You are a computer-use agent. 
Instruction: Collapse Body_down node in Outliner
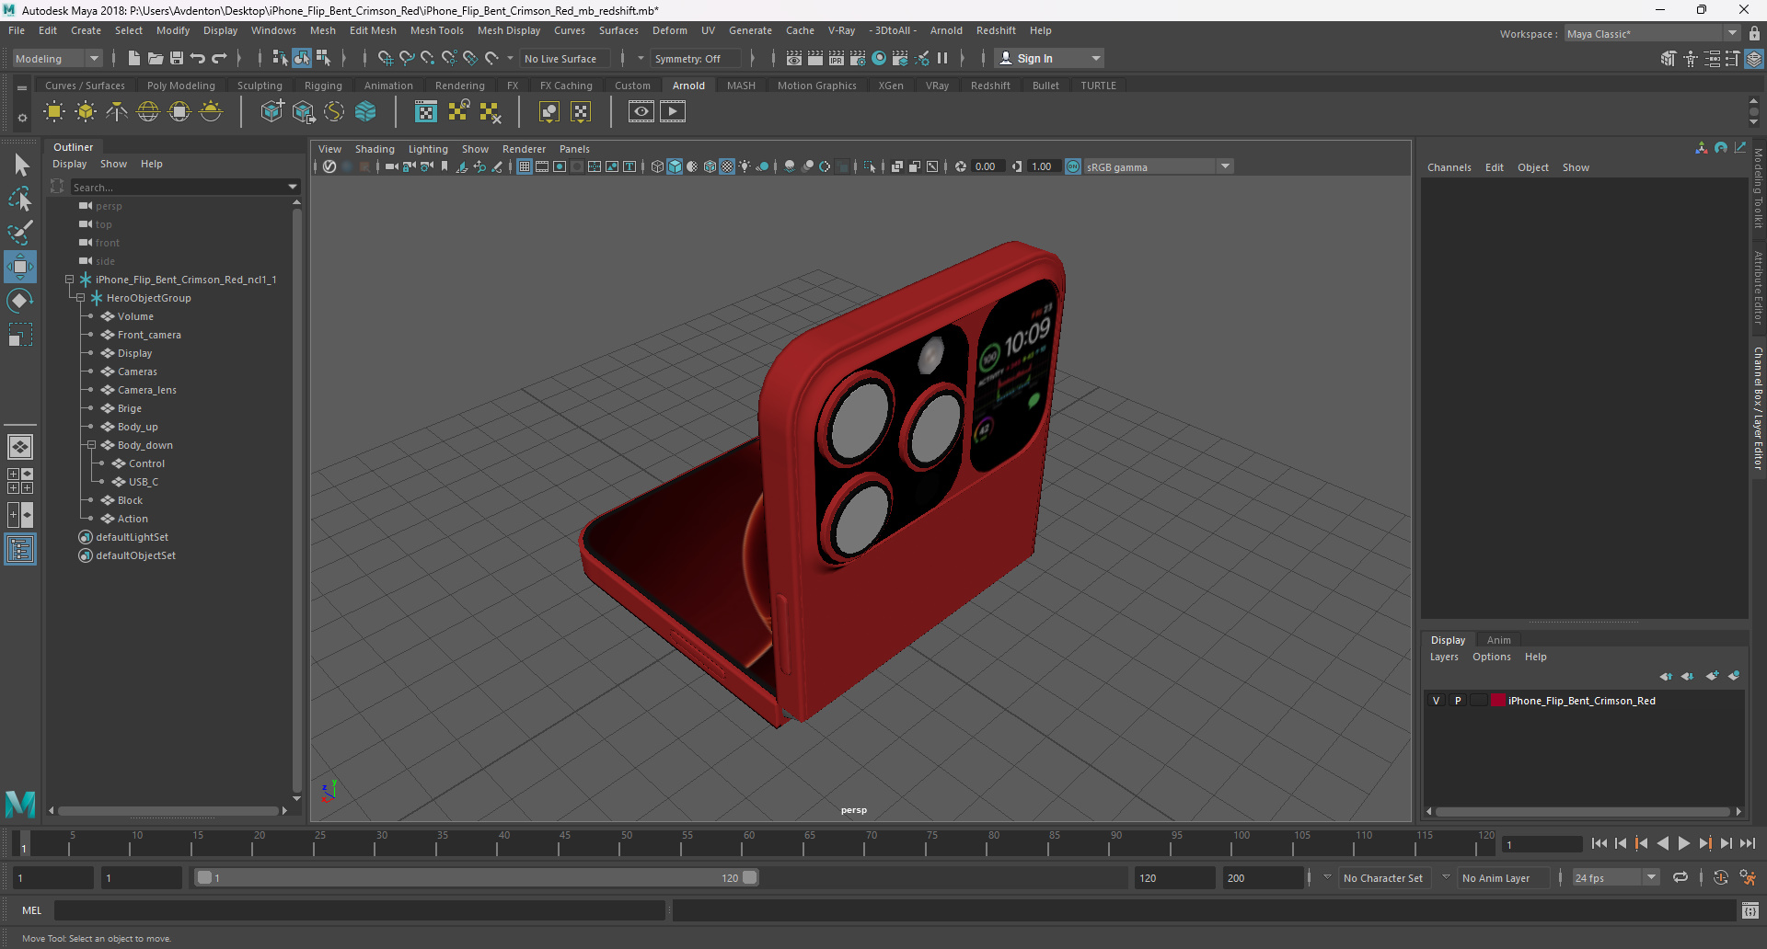[91, 445]
